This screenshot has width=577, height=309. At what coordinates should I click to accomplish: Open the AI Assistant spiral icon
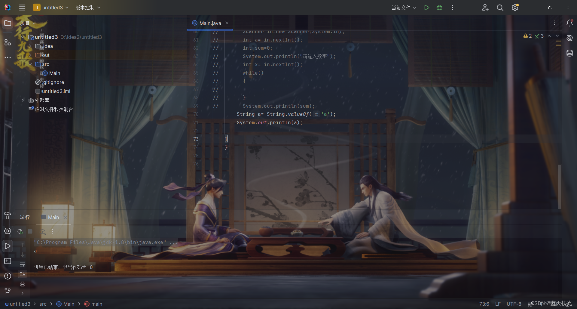click(x=569, y=38)
